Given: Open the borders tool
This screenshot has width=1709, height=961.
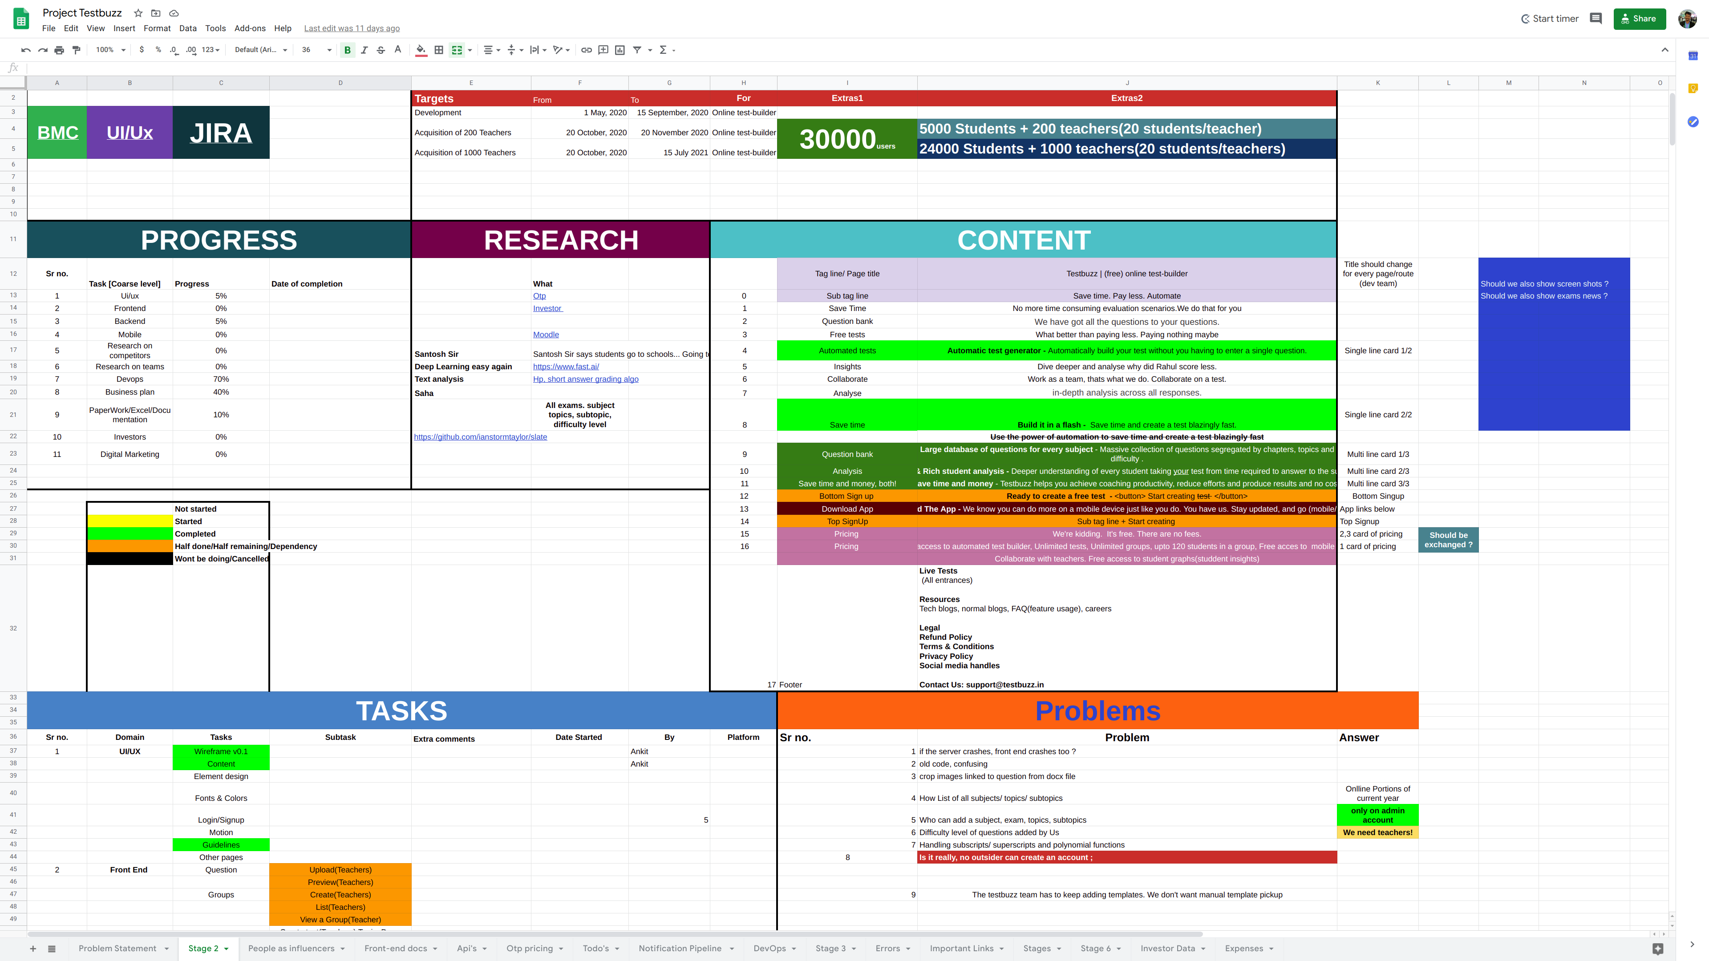Looking at the screenshot, I should coord(438,50).
